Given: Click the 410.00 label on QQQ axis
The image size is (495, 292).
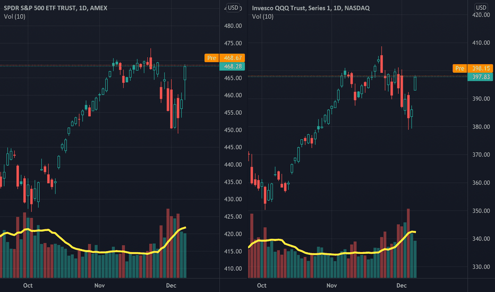Looking at the screenshot, I should (x=481, y=42).
